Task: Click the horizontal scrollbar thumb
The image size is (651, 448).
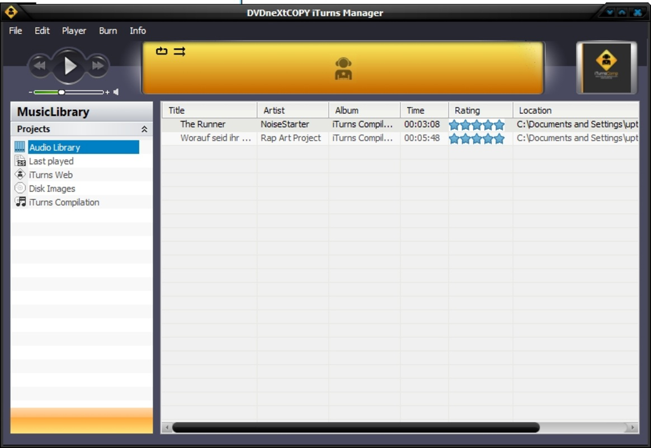Action: (x=356, y=427)
